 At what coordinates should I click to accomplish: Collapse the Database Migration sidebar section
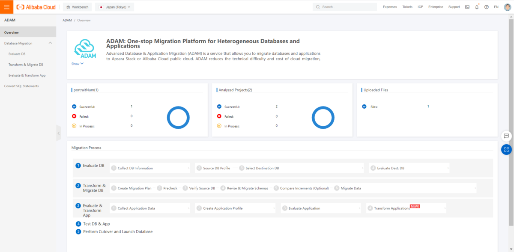pyautogui.click(x=50, y=43)
